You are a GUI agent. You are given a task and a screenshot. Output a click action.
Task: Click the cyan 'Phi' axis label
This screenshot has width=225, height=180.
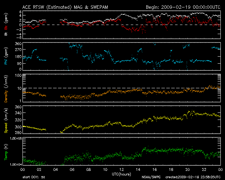pyautogui.click(x=6, y=62)
